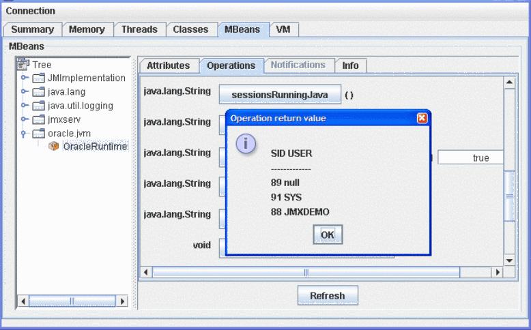Select the Operations sub-tab

pyautogui.click(x=231, y=65)
